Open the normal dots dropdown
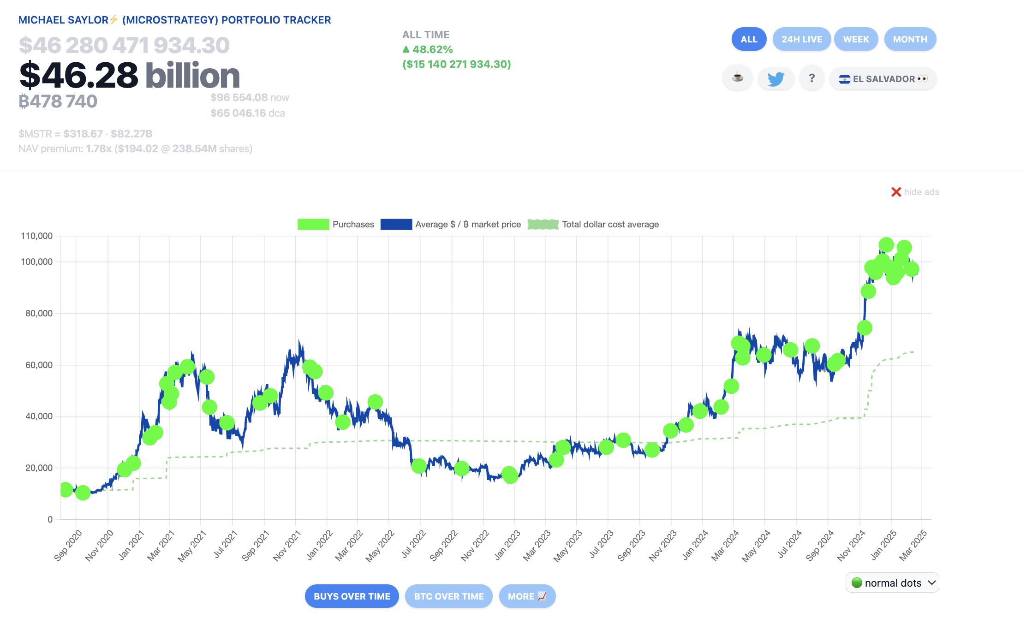 click(x=892, y=583)
